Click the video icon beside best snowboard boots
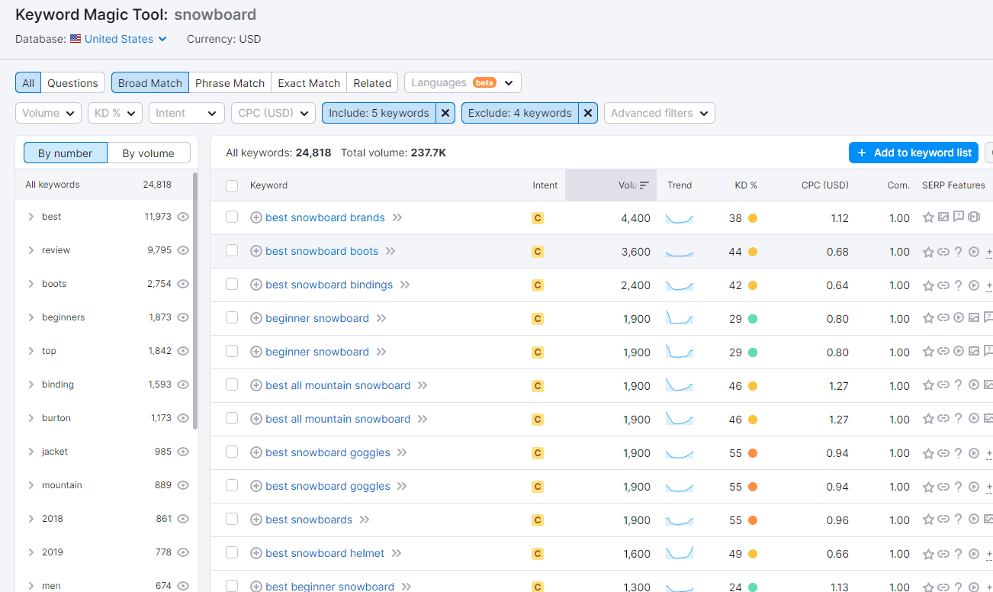The image size is (993, 592). pyautogui.click(x=974, y=251)
